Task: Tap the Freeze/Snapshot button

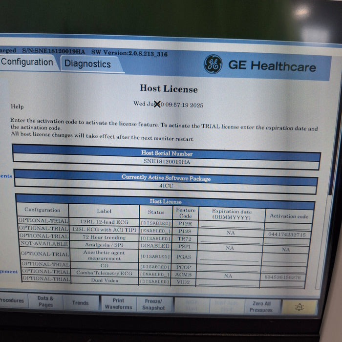Action: point(153,304)
